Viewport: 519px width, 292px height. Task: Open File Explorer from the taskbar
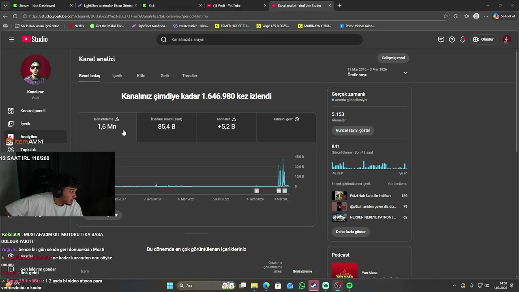pos(254,286)
